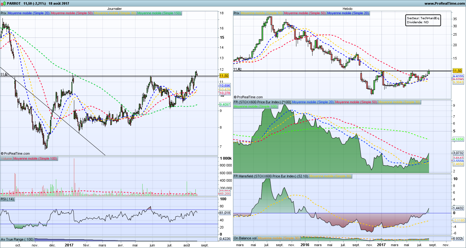Click the 3,0732 value in FR panel

tap(458, 153)
